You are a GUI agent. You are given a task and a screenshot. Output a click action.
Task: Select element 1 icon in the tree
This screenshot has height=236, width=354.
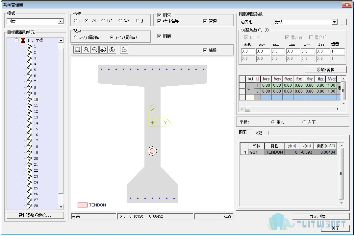30,46
